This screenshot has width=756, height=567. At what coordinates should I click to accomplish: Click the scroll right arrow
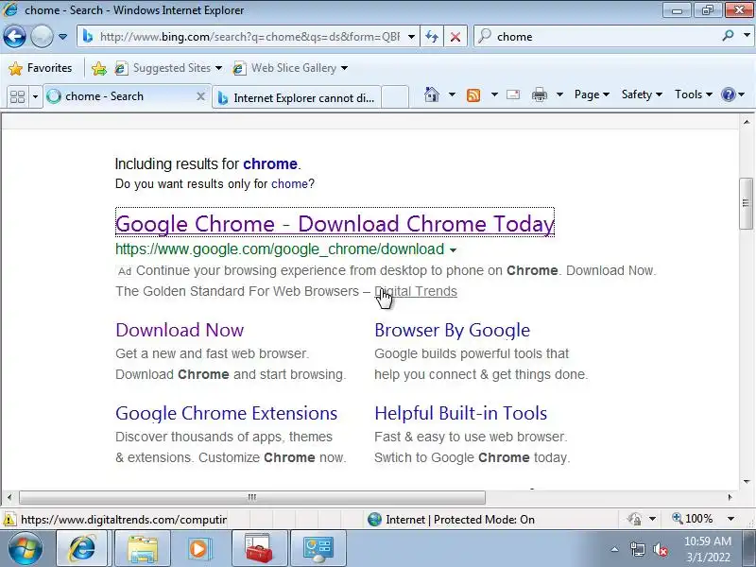[x=730, y=497]
